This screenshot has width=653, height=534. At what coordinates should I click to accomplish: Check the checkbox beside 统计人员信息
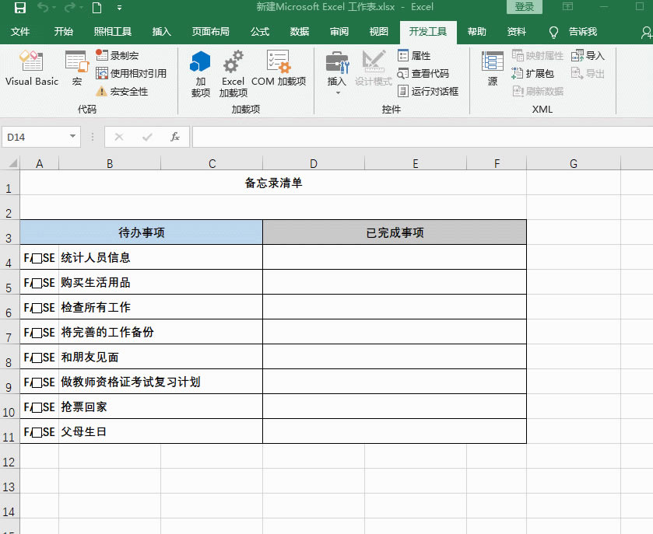(x=33, y=257)
